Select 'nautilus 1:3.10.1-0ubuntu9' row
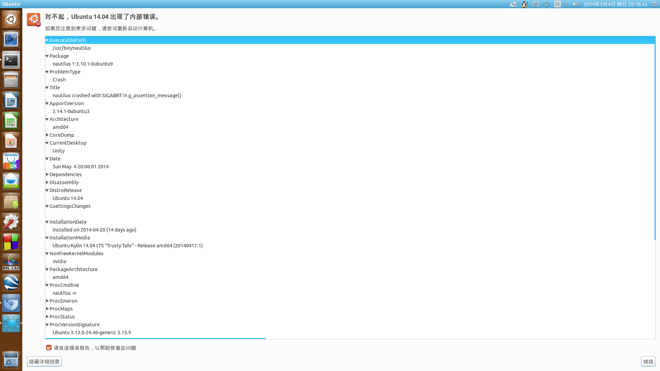The height and width of the screenshot is (371, 660). point(350,64)
